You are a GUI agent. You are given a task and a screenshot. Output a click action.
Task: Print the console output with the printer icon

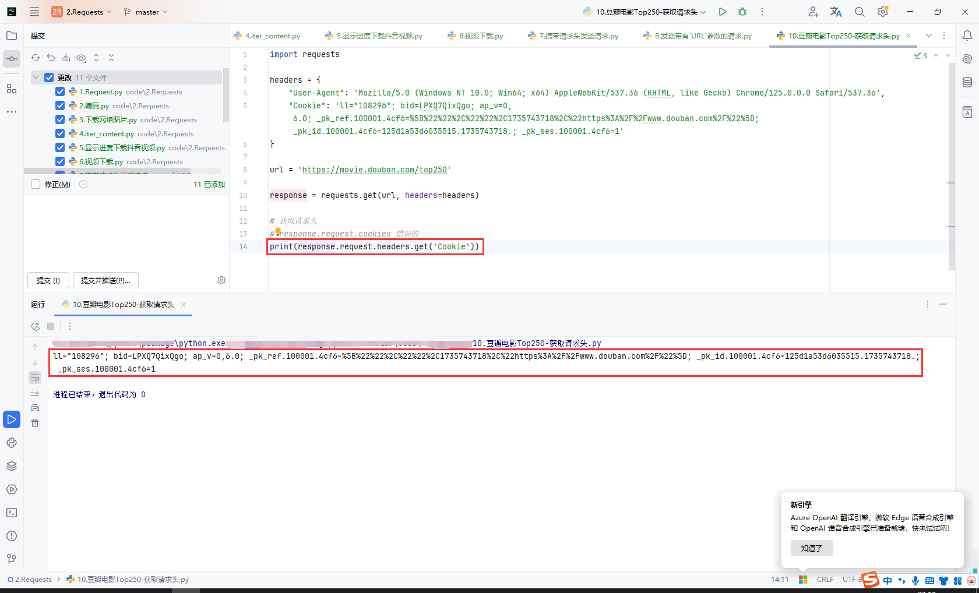[x=35, y=408]
